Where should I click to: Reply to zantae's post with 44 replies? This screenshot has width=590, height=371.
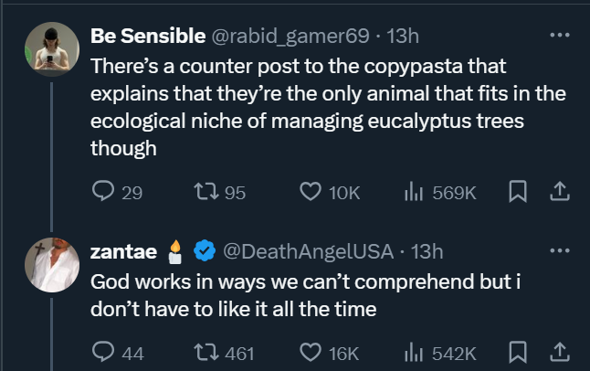104,352
